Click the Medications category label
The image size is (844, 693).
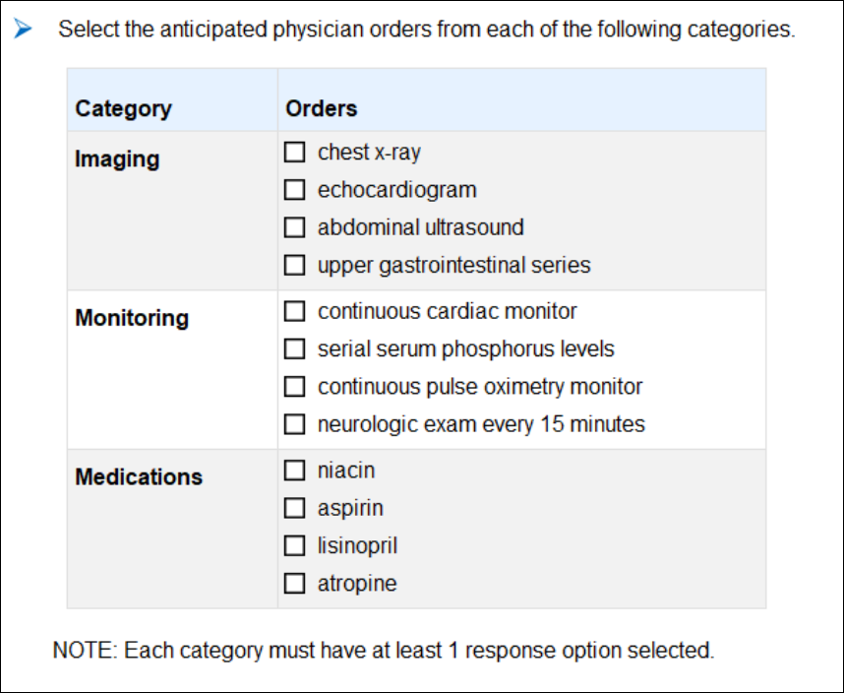tap(139, 476)
